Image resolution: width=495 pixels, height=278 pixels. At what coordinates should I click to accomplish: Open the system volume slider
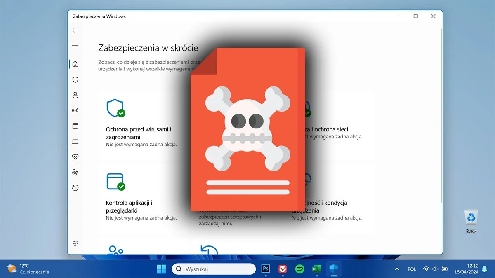coord(435,269)
